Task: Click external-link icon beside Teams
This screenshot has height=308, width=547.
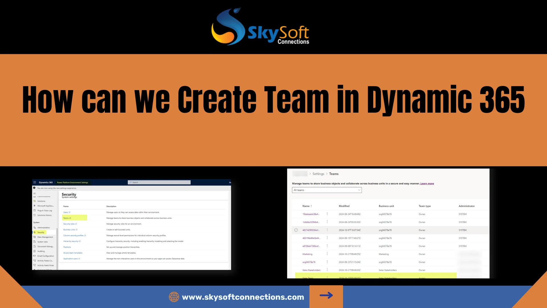Action: pyautogui.click(x=70, y=218)
